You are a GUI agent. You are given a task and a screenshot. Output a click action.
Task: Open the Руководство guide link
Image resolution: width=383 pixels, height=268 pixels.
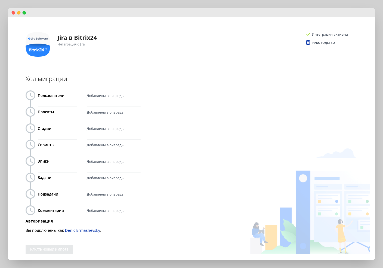point(323,43)
